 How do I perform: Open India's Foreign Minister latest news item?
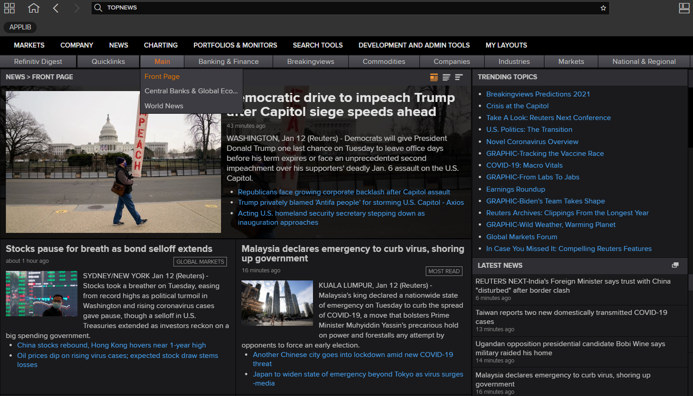580,289
